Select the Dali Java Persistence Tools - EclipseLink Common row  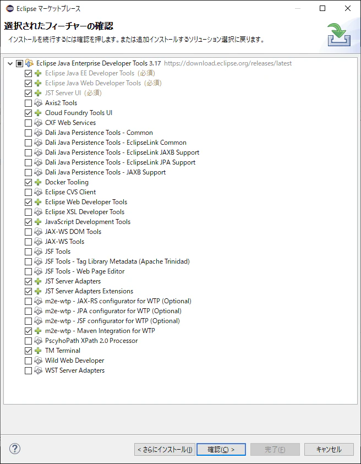coord(116,143)
